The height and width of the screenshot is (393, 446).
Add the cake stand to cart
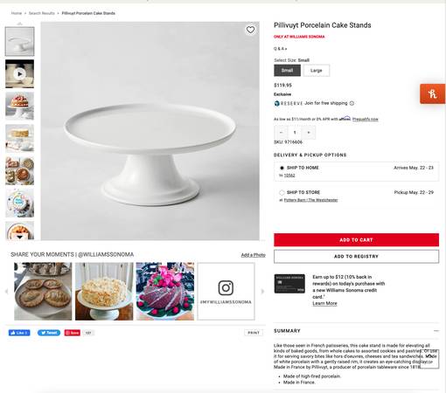coord(356,240)
